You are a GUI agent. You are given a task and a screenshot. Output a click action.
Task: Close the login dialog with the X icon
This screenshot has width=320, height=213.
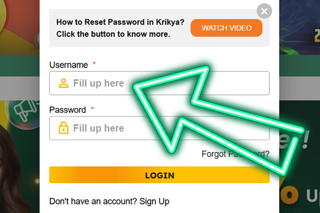[x=264, y=11]
